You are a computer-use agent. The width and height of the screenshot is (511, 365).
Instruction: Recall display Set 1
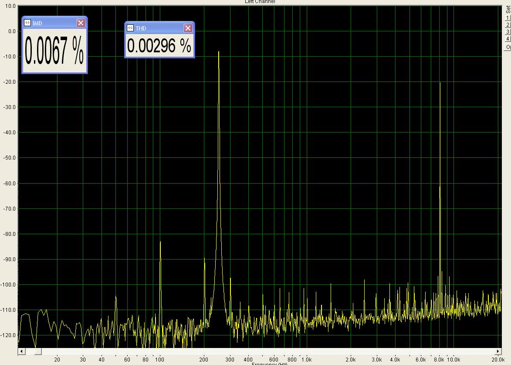click(508, 17)
